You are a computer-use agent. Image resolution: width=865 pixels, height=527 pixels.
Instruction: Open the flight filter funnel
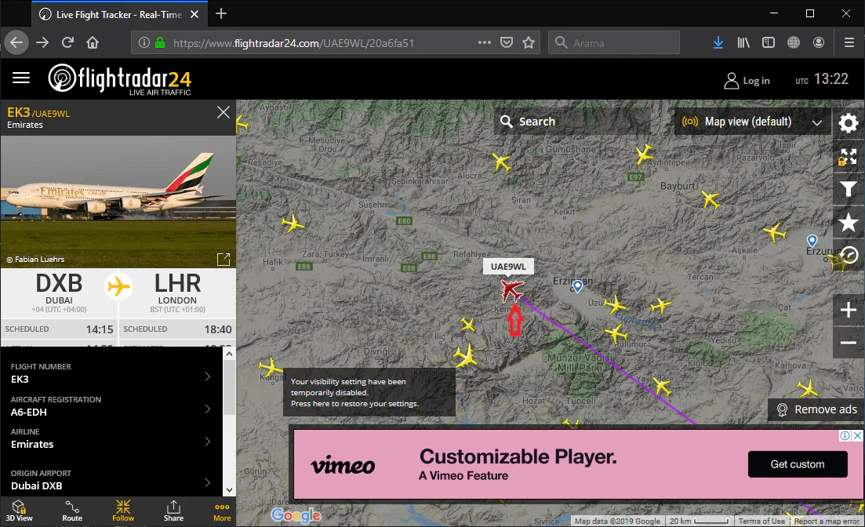(x=849, y=189)
